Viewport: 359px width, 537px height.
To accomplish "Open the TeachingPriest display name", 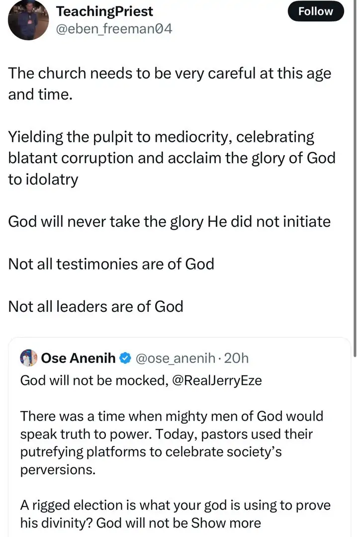I will (104, 11).
